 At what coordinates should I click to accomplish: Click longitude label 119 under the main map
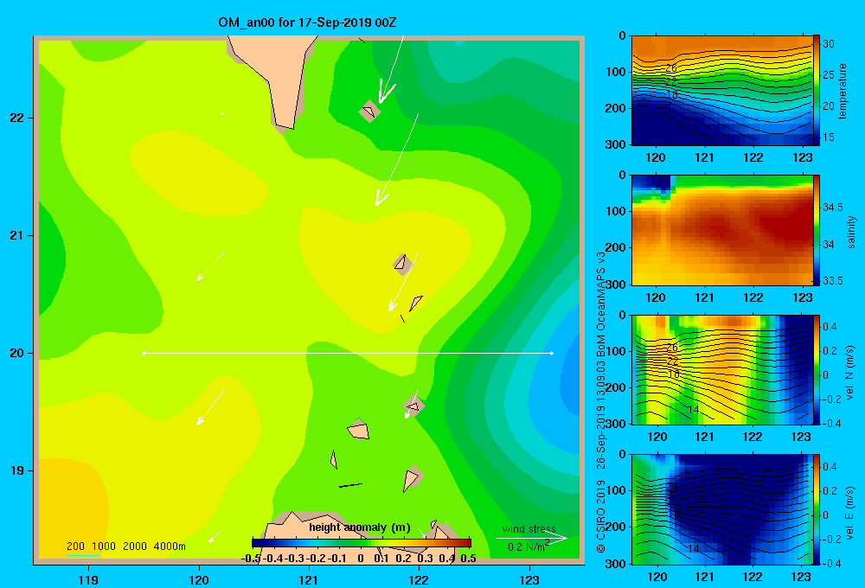click(88, 579)
